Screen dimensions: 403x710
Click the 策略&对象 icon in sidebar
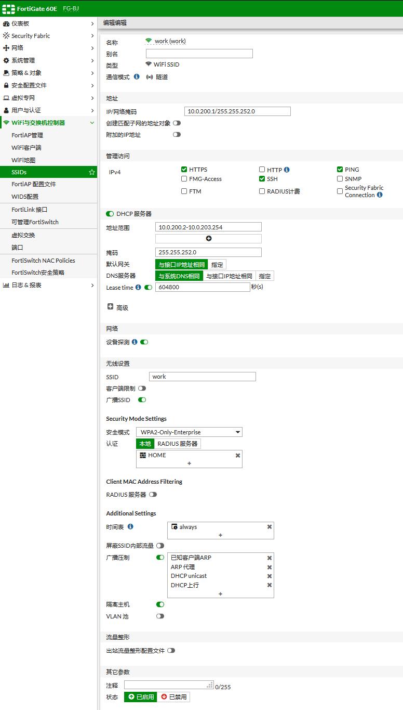point(6,73)
